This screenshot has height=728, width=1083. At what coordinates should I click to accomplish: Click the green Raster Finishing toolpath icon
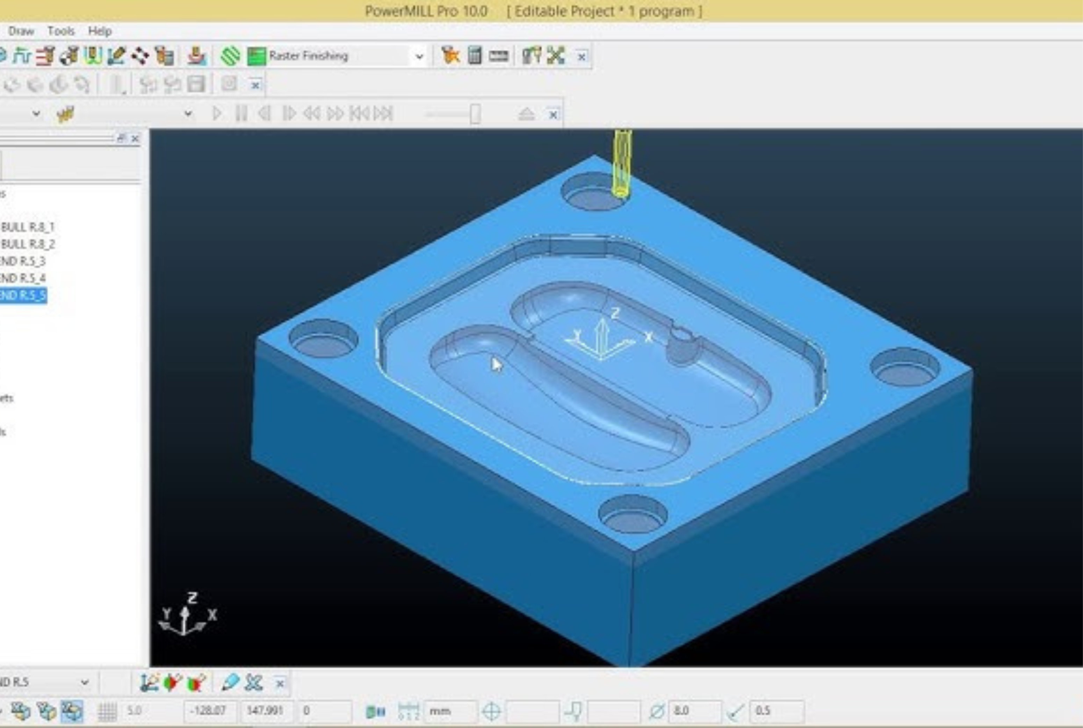point(256,56)
